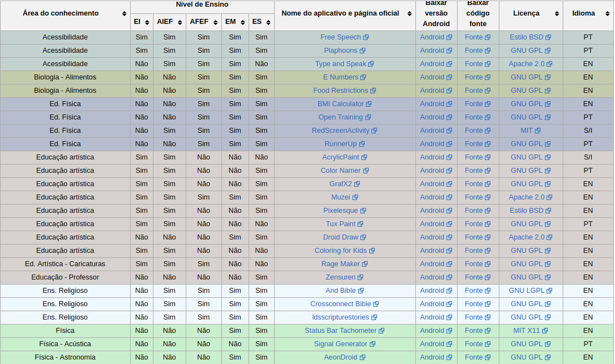This screenshot has width=615, height=364.
Task: Download Android version of Free Speech
Action: coord(436,37)
